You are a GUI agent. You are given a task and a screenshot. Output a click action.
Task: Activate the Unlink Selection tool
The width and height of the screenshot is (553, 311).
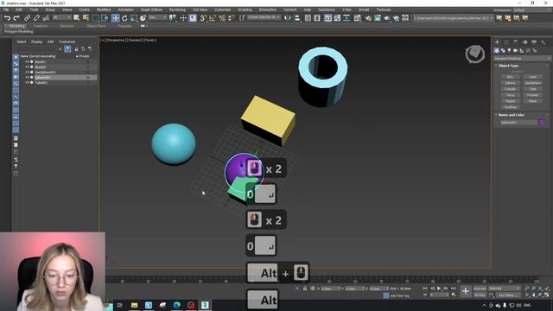(x=36, y=18)
